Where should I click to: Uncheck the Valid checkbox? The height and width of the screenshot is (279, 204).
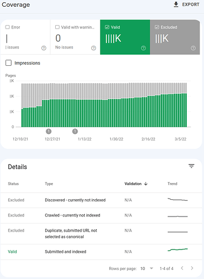[107, 27]
